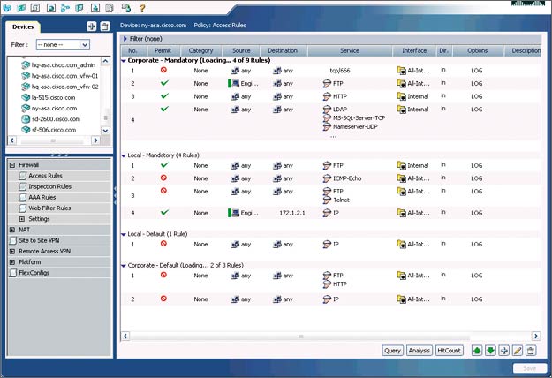Expand the Platform policy group

click(x=12, y=262)
